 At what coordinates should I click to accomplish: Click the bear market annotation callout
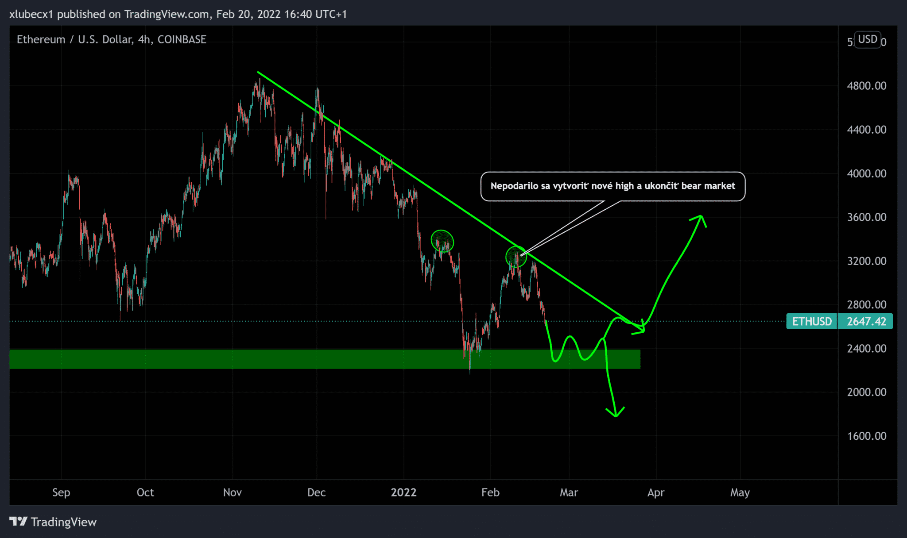coord(612,186)
